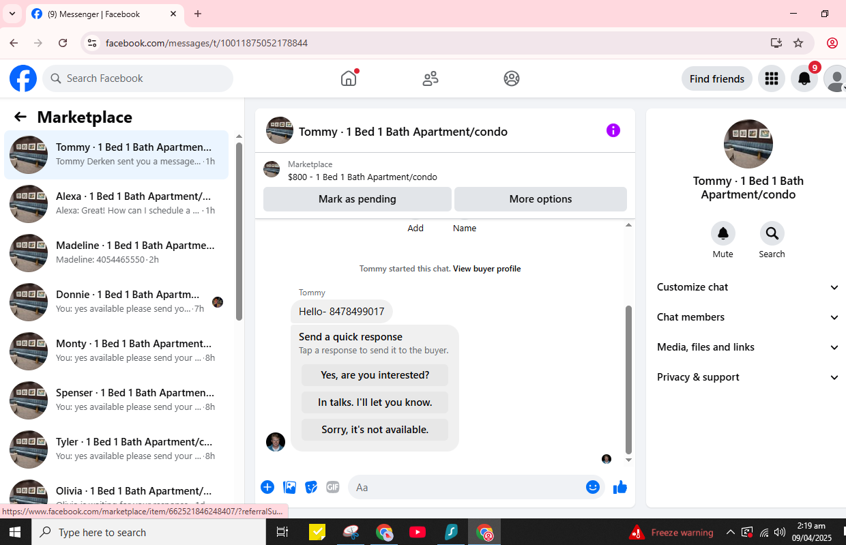The height and width of the screenshot is (545, 846).
Task: Open Donnie conversation in the list
Action: (x=117, y=302)
